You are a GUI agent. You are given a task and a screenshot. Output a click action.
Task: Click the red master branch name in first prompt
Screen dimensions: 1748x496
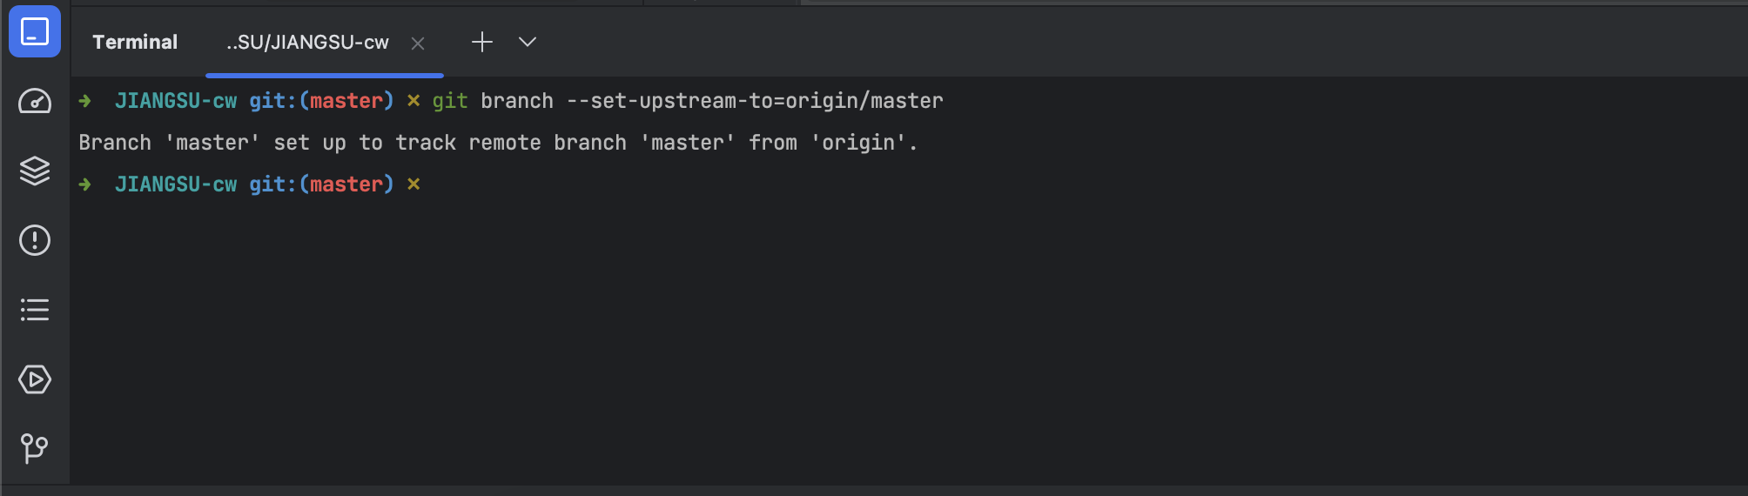[x=346, y=101]
